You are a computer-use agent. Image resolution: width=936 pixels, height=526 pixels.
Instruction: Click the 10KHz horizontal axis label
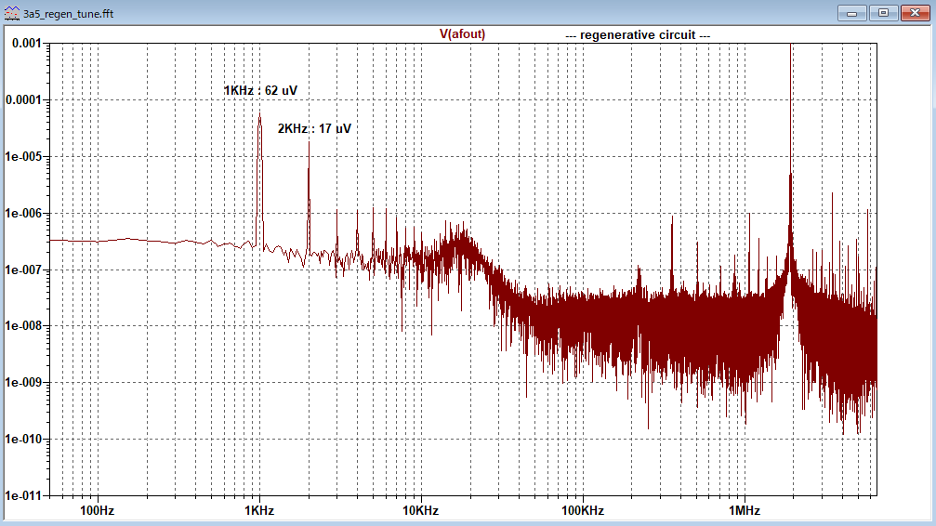420,511
